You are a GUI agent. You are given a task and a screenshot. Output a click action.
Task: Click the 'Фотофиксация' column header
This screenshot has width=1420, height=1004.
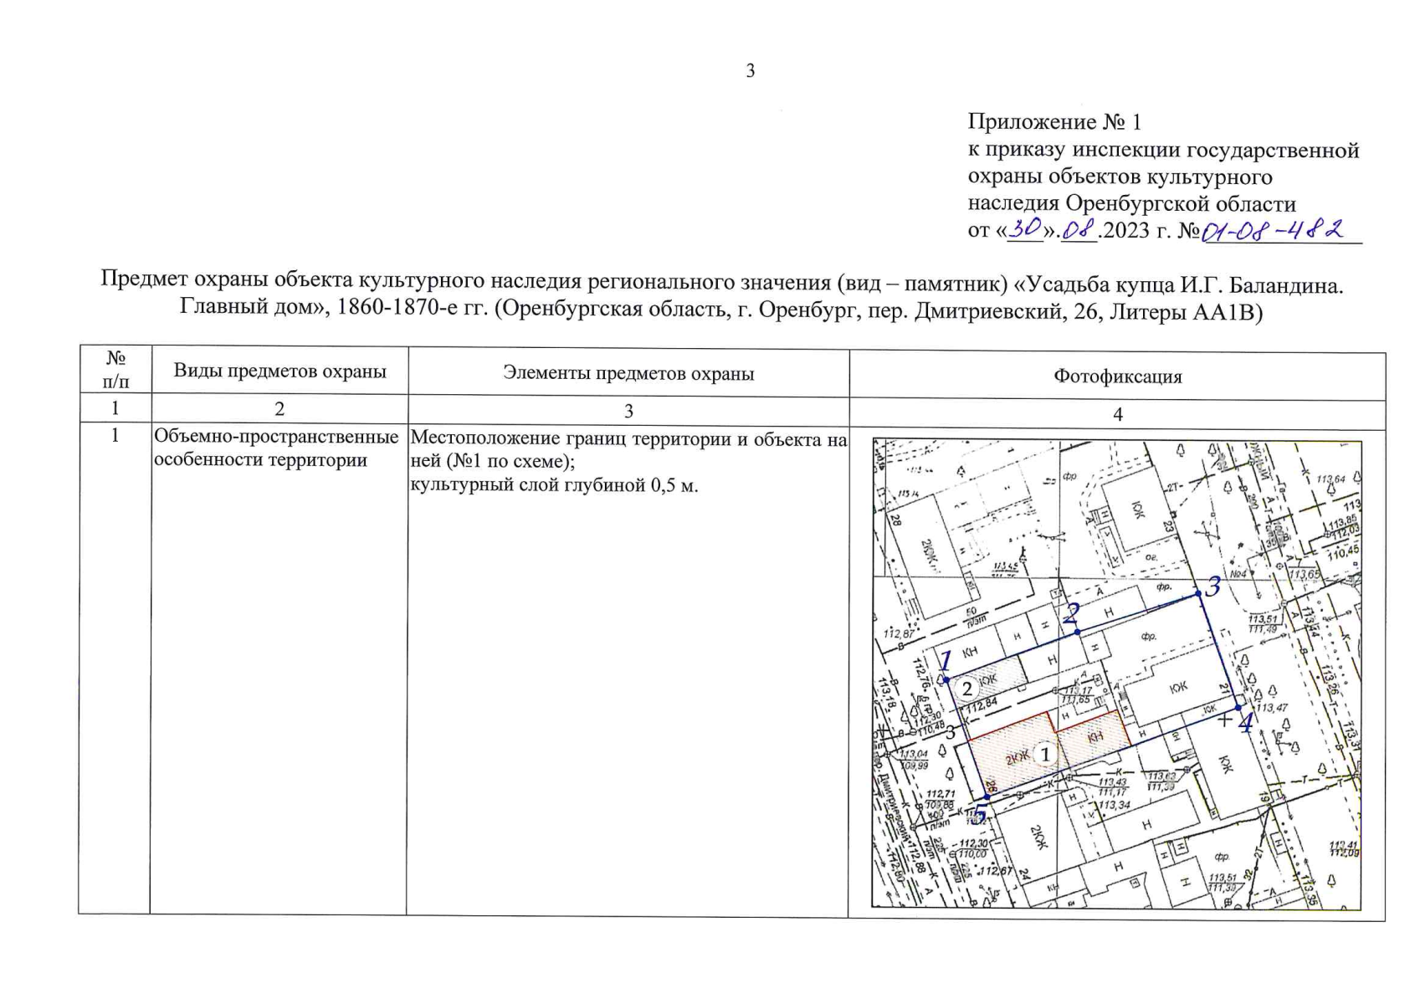click(x=1117, y=376)
